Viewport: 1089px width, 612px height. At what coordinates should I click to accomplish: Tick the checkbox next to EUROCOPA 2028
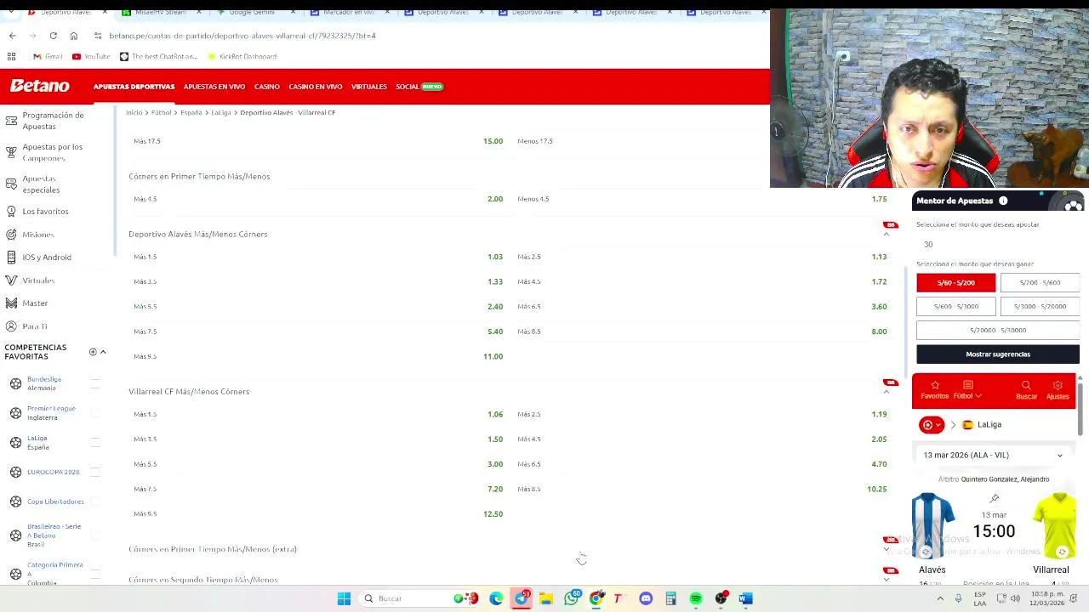pos(95,472)
